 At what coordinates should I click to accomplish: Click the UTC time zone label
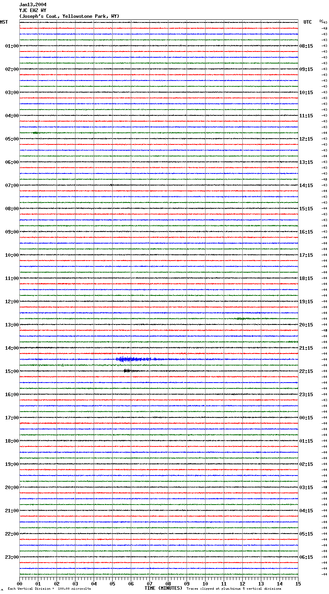point(308,22)
